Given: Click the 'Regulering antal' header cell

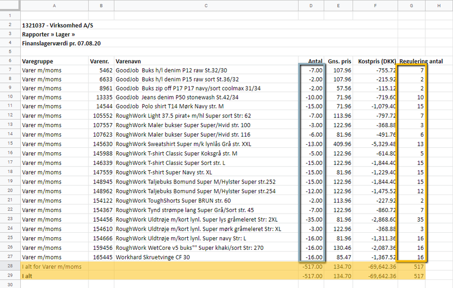Looking at the screenshot, I should click(x=421, y=61).
